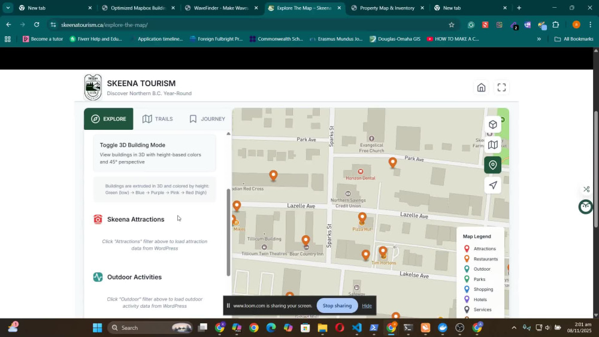Enter fullscreen with the expand icon

tap(501, 87)
